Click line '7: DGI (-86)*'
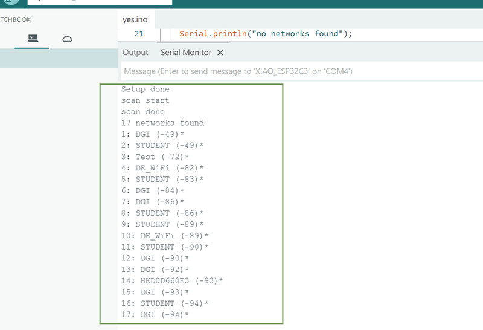Screen dimensions: 483x330 tap(153, 202)
